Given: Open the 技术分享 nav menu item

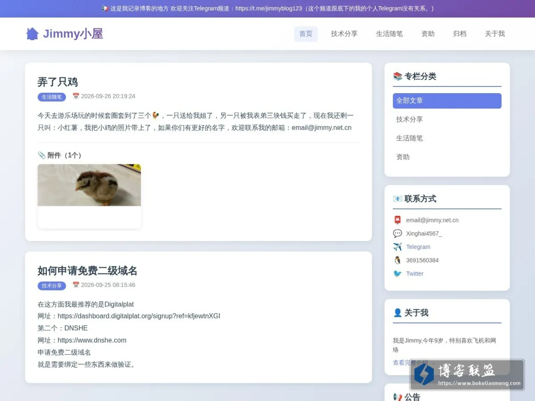Looking at the screenshot, I should pyautogui.click(x=344, y=34).
